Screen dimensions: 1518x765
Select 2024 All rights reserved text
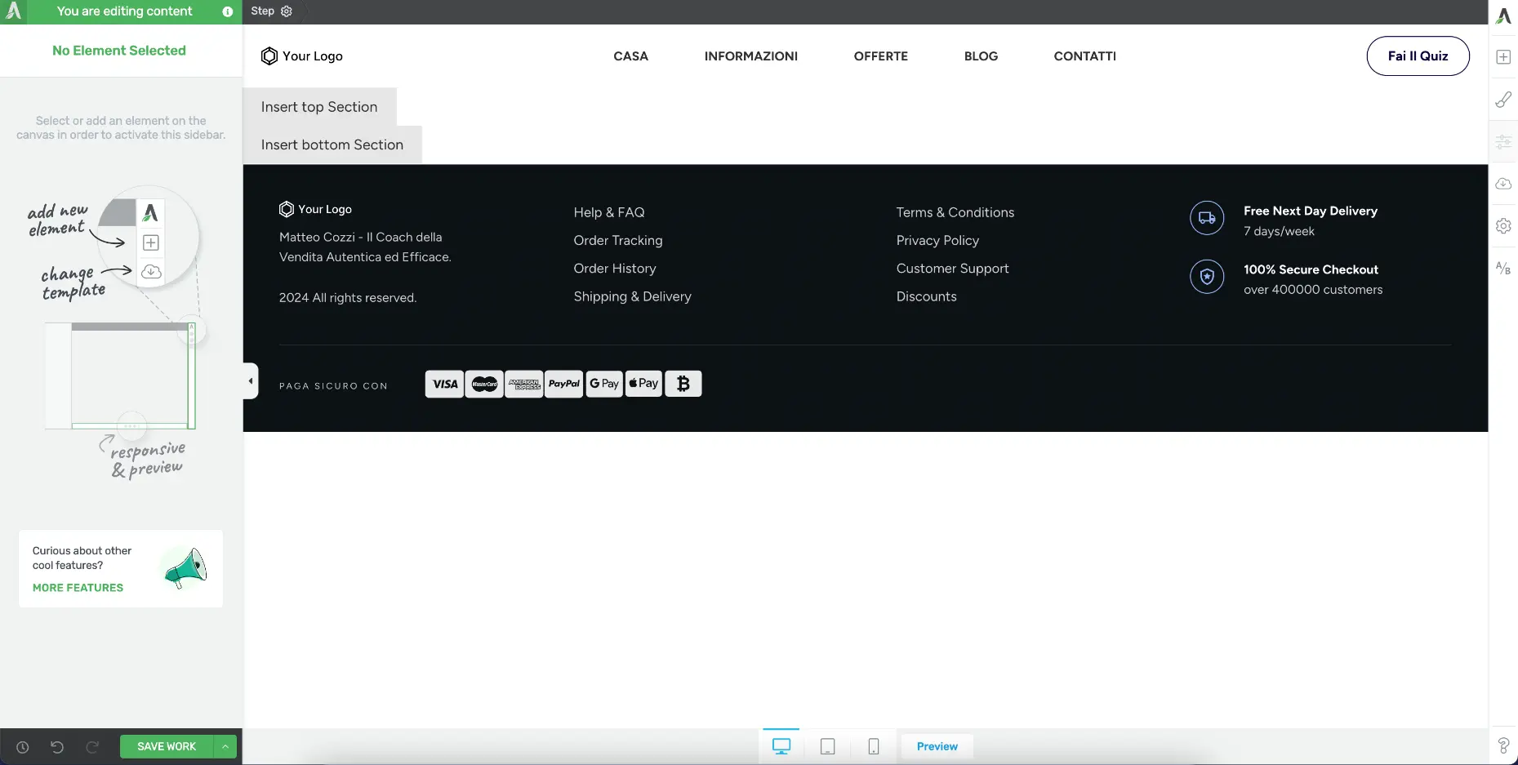pyautogui.click(x=348, y=298)
